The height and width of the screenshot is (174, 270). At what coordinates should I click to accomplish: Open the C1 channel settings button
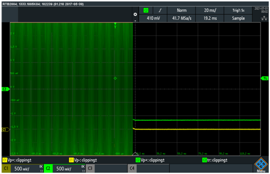(x=6, y=168)
